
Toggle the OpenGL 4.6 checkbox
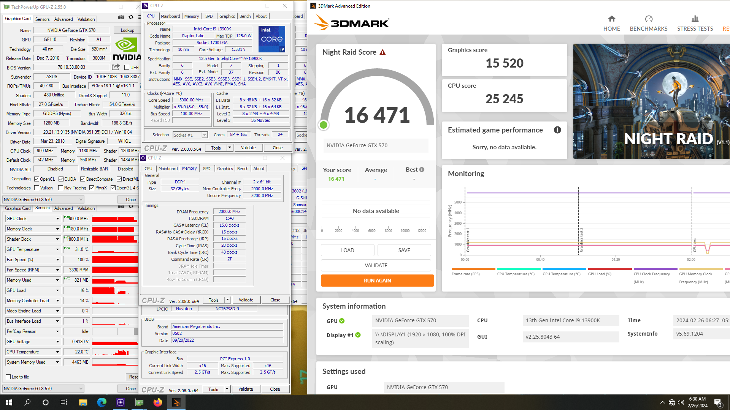(x=113, y=188)
